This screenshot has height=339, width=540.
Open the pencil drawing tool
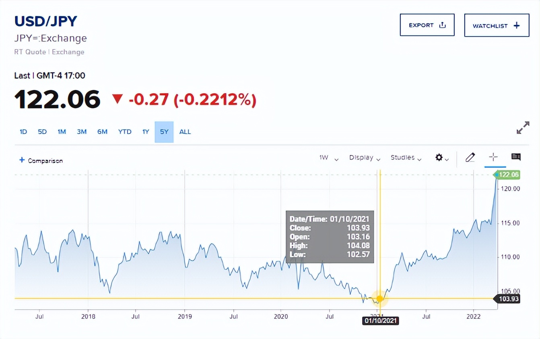(x=470, y=157)
